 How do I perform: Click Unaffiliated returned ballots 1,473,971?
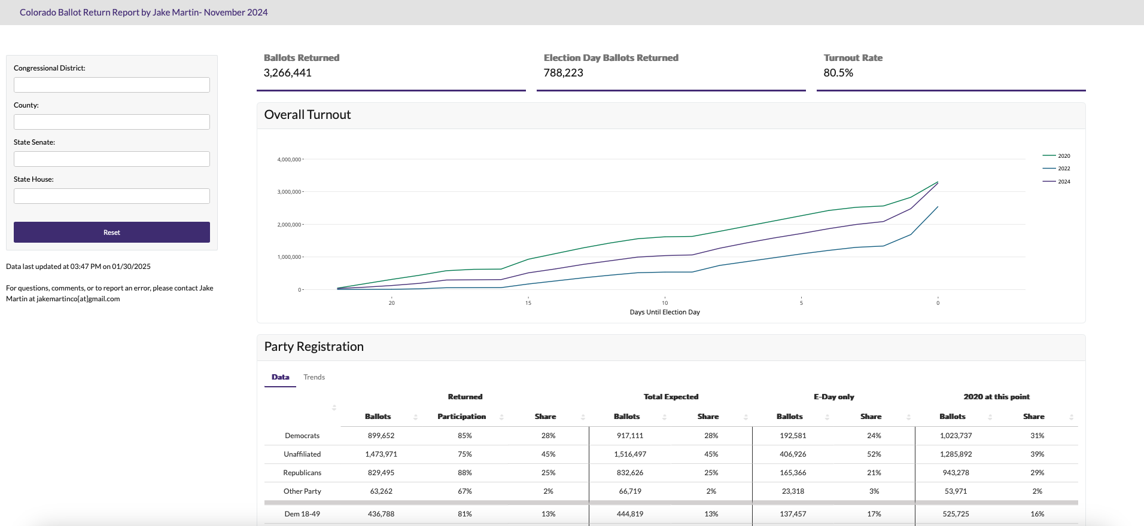coord(381,454)
